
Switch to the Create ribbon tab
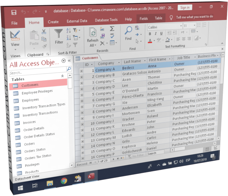(x=53, y=21)
